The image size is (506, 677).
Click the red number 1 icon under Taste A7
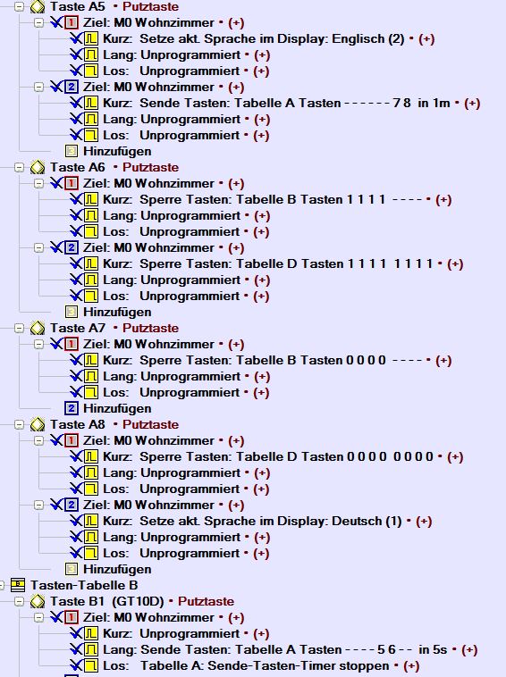click(x=72, y=344)
